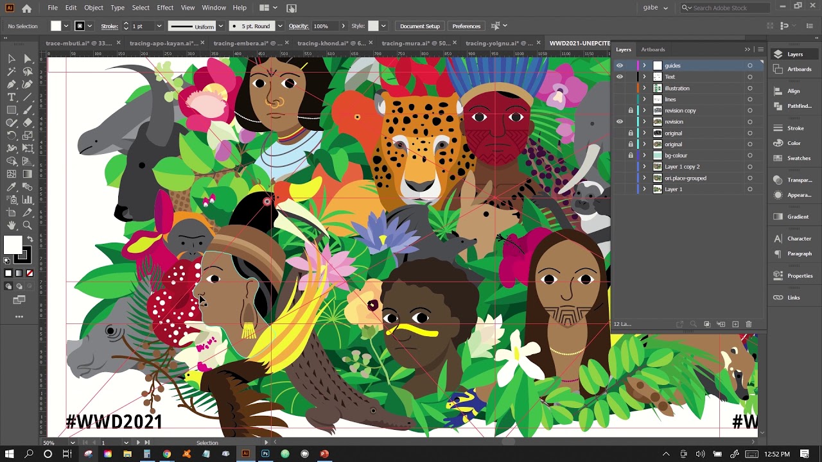Expand the ori.place-grouped layer arrow
The image size is (822, 462).
[x=644, y=178]
